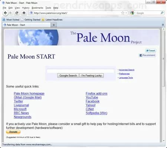Viewport: 167px width, 148px height.
Task: Open the Bookmarks menu
Action: point(37,8)
